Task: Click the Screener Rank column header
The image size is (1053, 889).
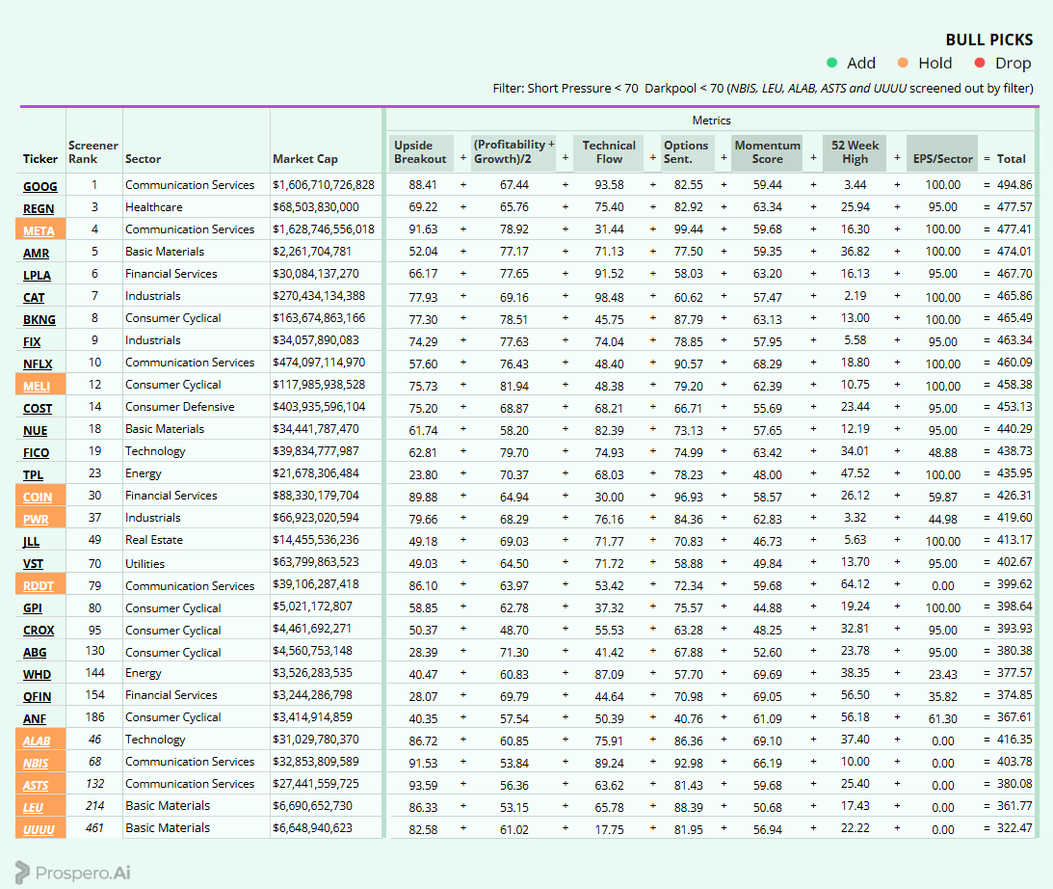Action: [92, 152]
